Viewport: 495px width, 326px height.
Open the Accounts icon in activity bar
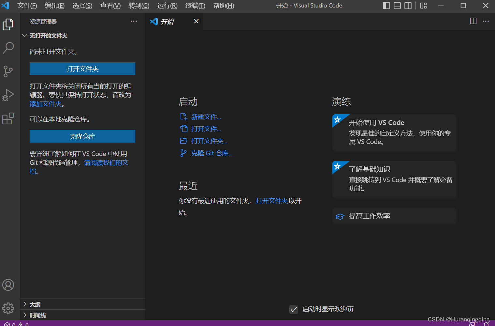[x=8, y=285]
